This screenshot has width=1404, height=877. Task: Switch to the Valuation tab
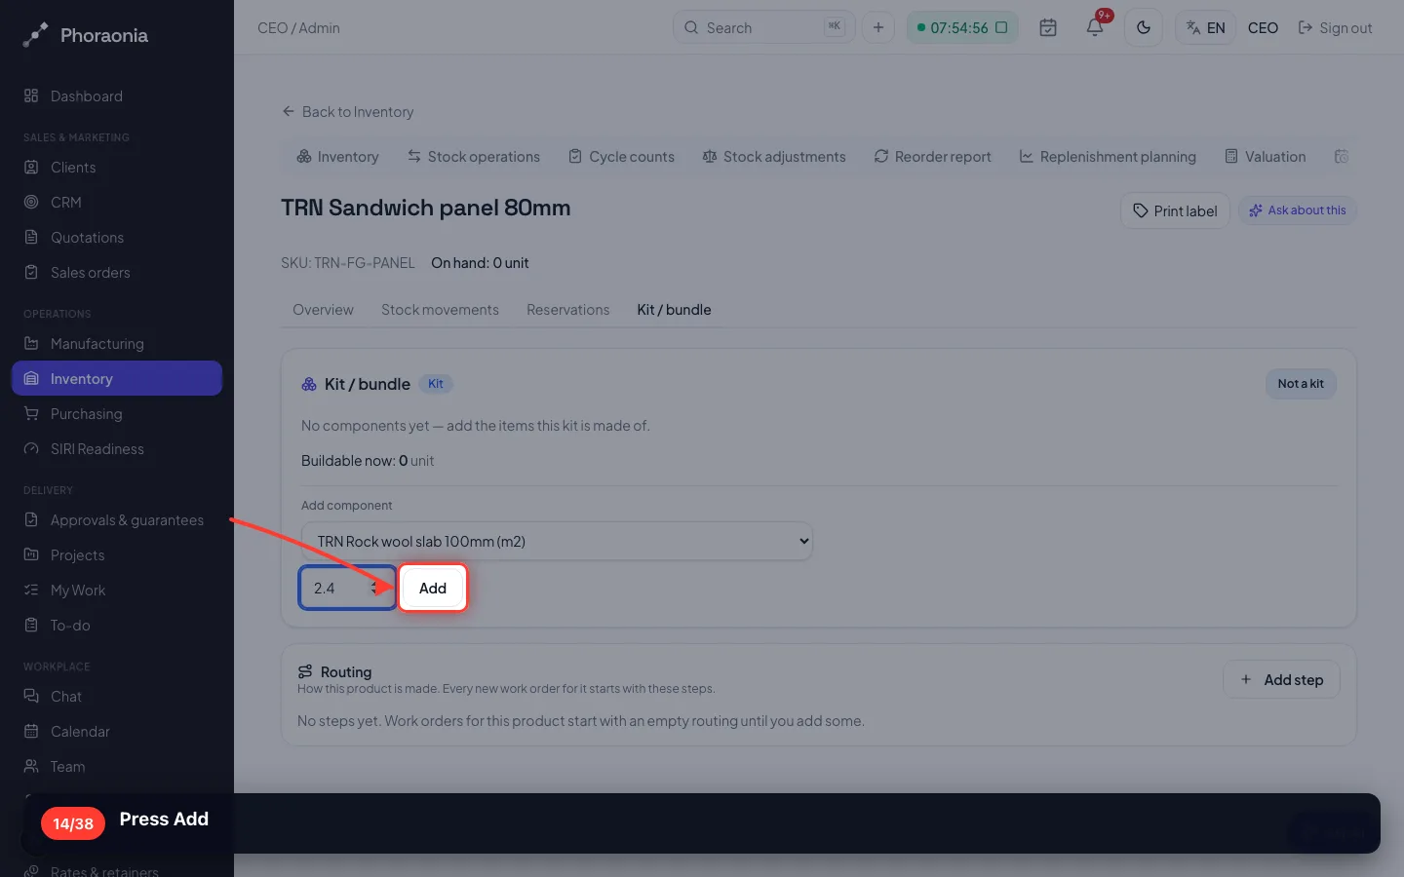tap(1266, 157)
